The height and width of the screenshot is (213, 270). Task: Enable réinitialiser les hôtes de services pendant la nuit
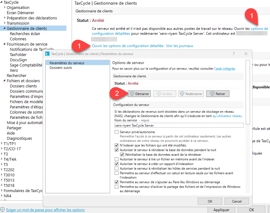117,168
